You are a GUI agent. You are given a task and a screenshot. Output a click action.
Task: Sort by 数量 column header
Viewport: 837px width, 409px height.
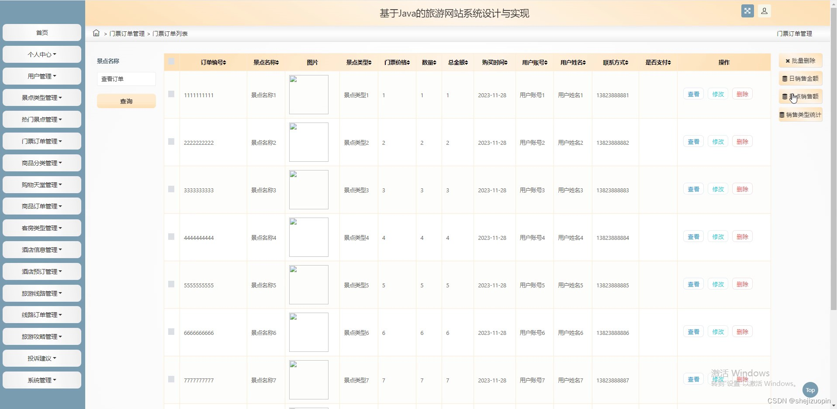pos(429,62)
